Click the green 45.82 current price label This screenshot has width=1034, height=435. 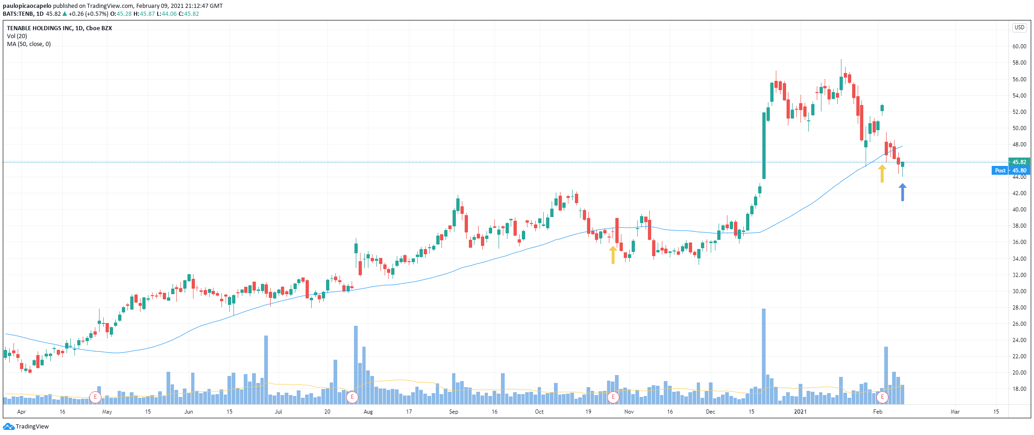[x=1019, y=162]
